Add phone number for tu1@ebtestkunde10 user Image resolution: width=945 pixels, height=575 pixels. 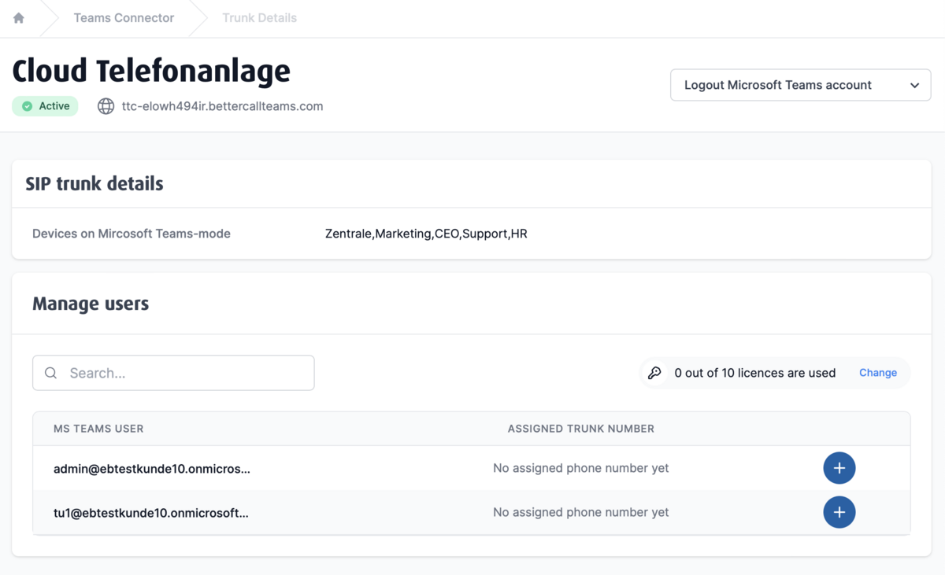pos(839,512)
